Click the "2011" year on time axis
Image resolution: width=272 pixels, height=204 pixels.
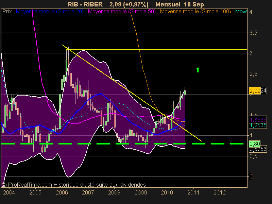click(193, 192)
